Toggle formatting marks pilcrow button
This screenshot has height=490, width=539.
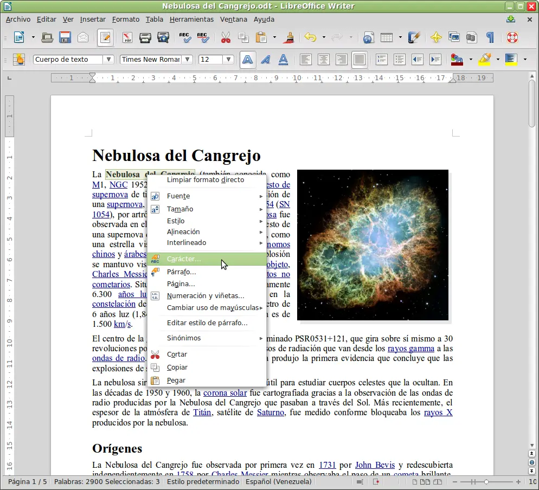490,37
